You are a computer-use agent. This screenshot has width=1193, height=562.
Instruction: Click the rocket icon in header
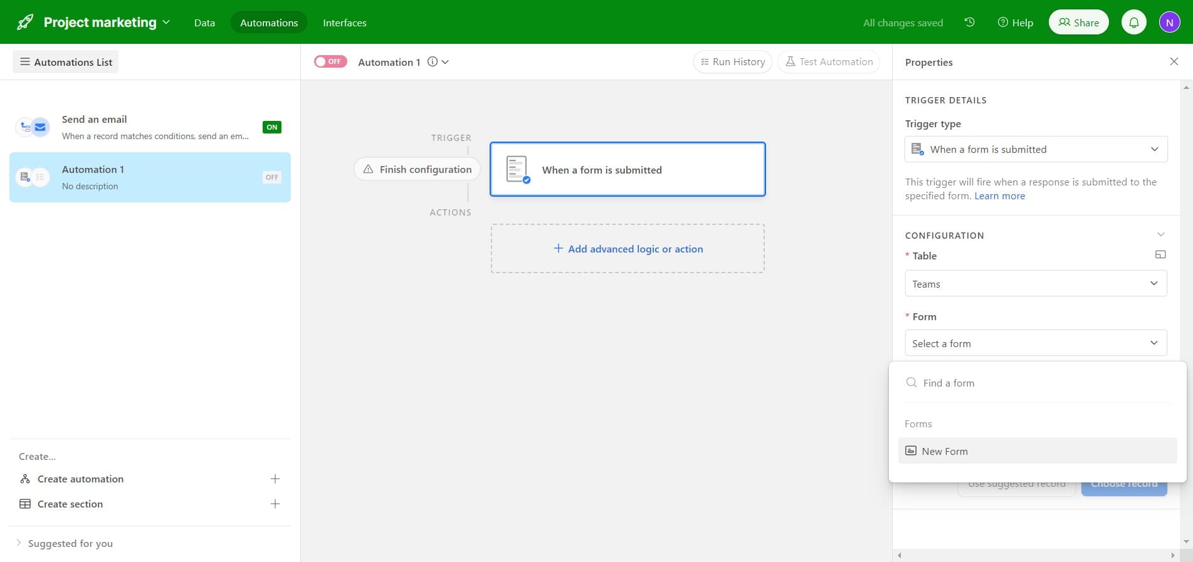(x=25, y=23)
